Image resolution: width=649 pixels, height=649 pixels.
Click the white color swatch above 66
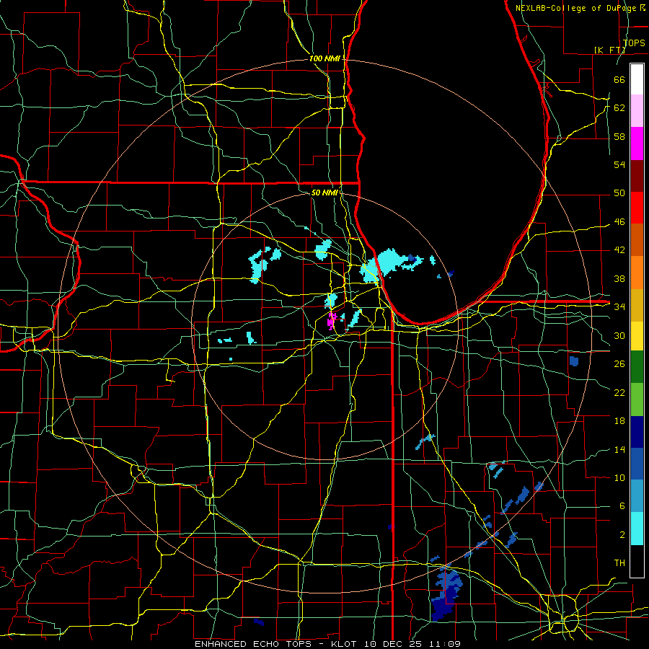637,79
